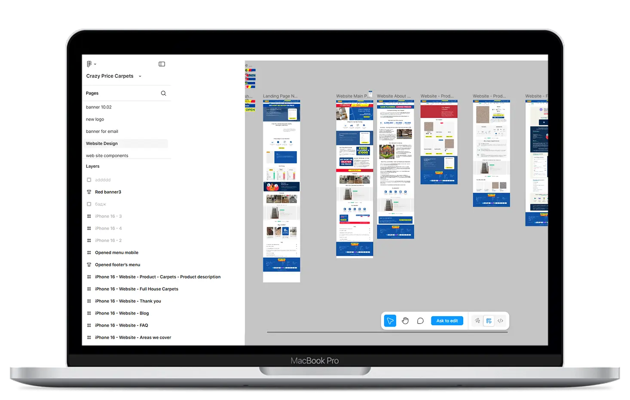Select the adddddd layer

click(103, 180)
